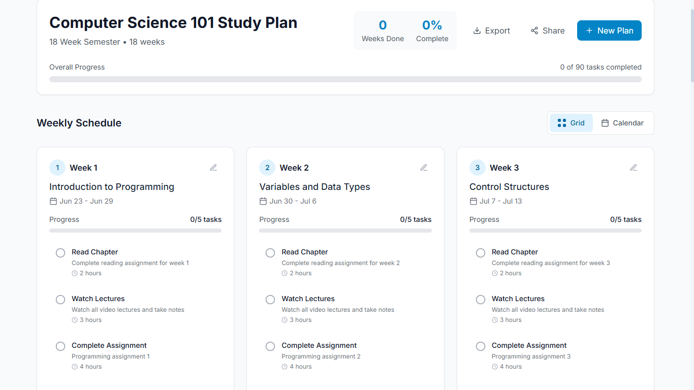Click the calendar icon beside Jun 23 - Jun 29
The height and width of the screenshot is (390, 694).
[53, 201]
